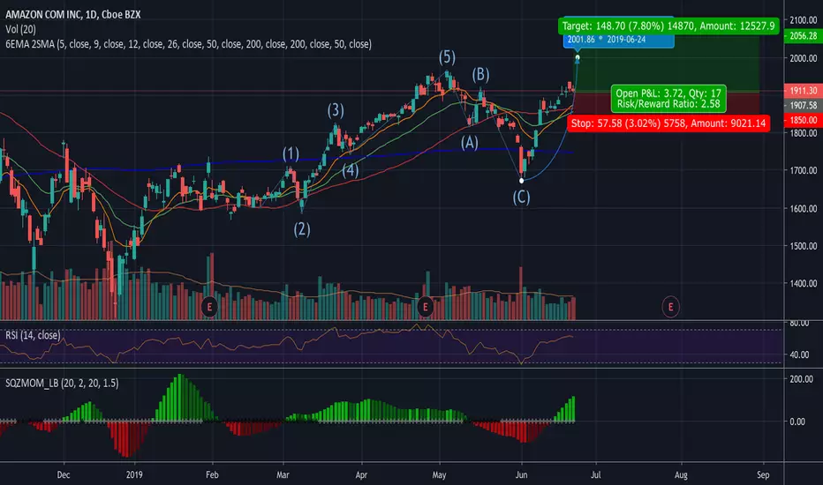Click the 2019 label on the time axis
Screen dimensions: 823x485
(134, 475)
